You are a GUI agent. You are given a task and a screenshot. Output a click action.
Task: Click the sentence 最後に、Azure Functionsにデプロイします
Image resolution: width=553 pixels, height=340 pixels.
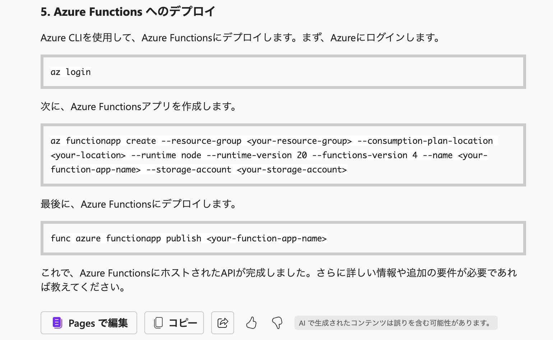[x=139, y=204]
